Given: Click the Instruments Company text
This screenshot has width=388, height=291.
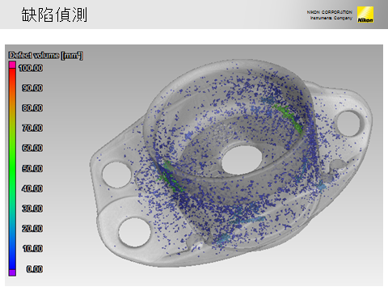Looking at the screenshot, I should tap(331, 18).
